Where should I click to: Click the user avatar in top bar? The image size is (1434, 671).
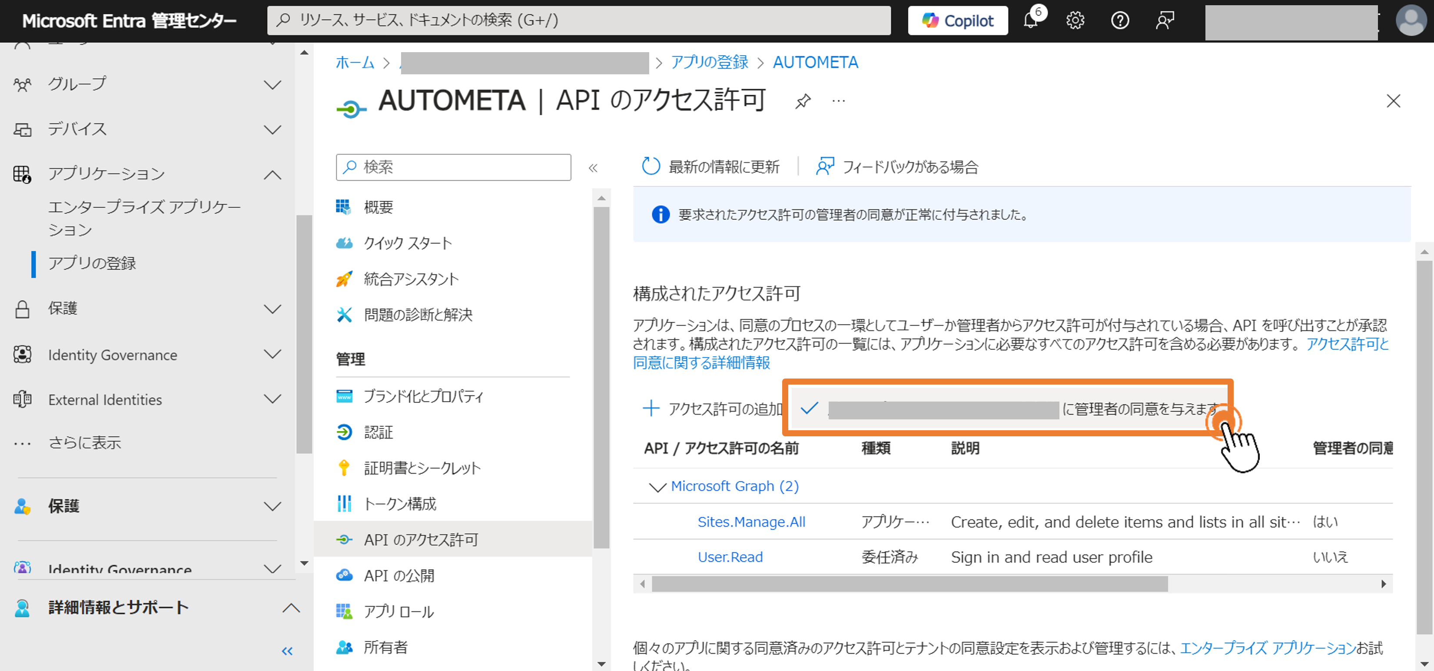click(1411, 20)
